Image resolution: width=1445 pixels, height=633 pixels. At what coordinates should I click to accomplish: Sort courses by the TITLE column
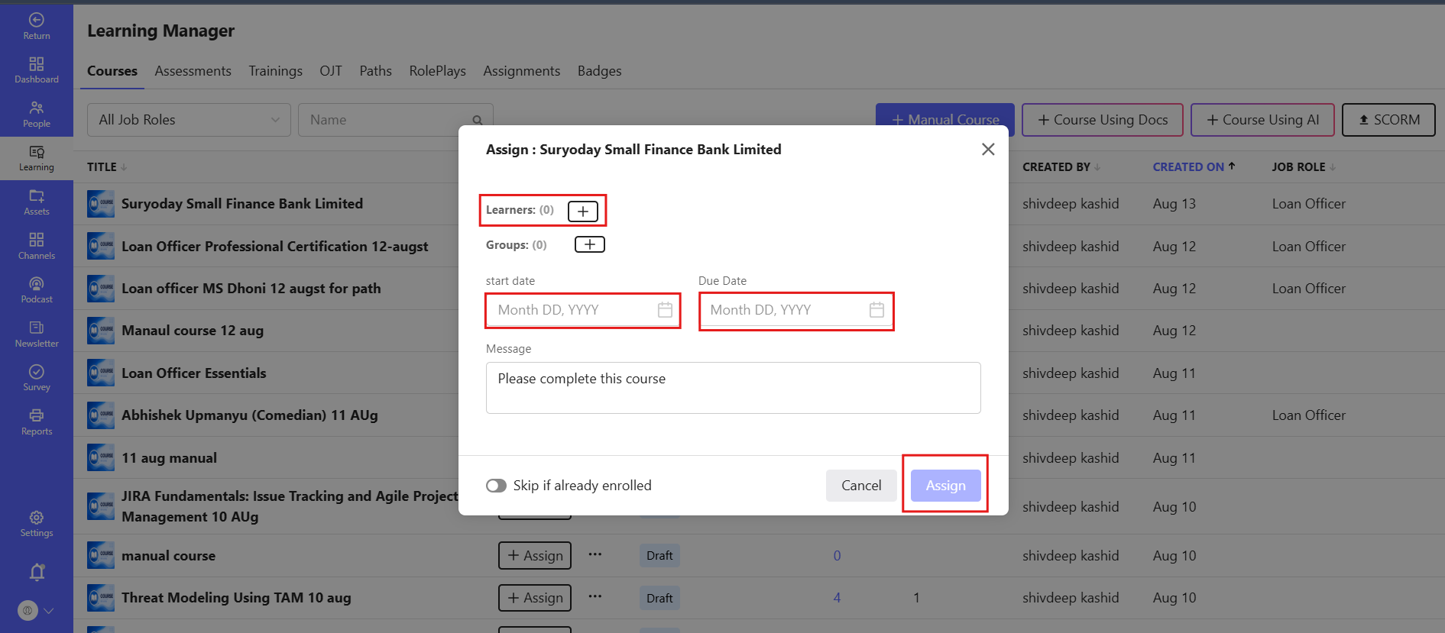tap(107, 167)
